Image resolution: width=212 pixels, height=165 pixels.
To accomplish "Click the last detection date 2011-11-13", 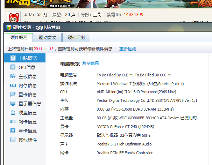I will point(43,49).
